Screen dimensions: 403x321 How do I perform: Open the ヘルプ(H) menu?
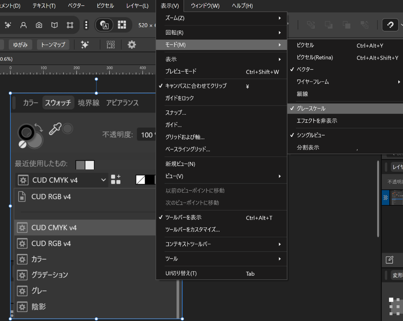tap(242, 6)
